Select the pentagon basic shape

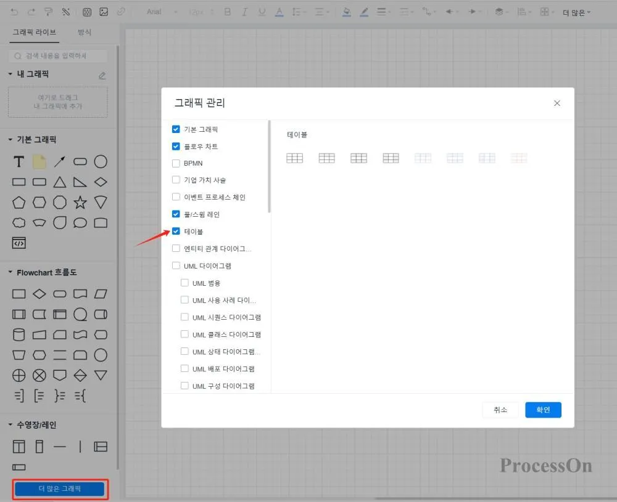19,202
